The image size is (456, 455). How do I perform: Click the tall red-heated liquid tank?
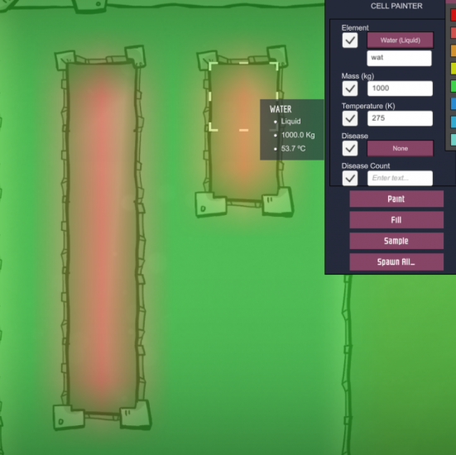click(x=102, y=237)
